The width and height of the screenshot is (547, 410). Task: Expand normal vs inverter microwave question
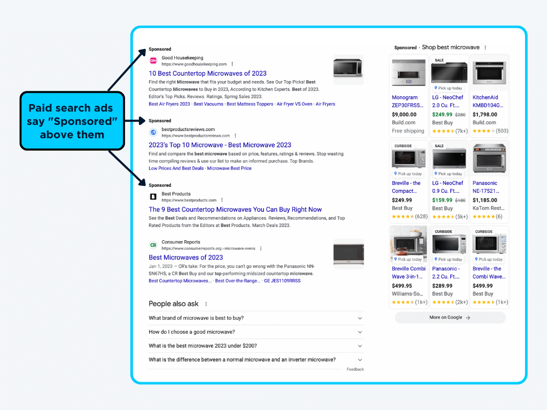tap(256, 360)
